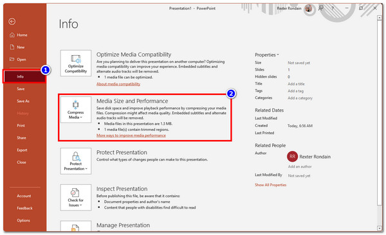Click scrollbar down arrow

point(380,229)
